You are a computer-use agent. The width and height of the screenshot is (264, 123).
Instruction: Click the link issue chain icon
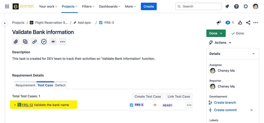35,42
